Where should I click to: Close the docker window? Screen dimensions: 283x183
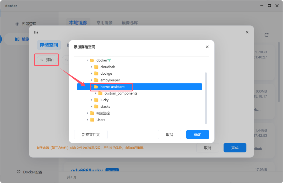277,6
